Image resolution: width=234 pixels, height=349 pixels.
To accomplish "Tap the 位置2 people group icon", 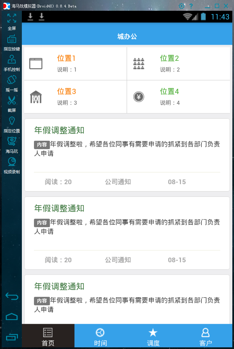I will (x=139, y=64).
